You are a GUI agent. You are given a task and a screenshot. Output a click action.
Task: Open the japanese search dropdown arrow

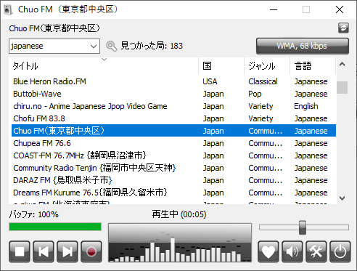[94, 46]
